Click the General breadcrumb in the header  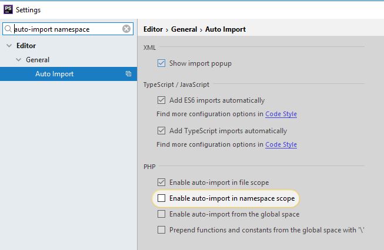(184, 29)
